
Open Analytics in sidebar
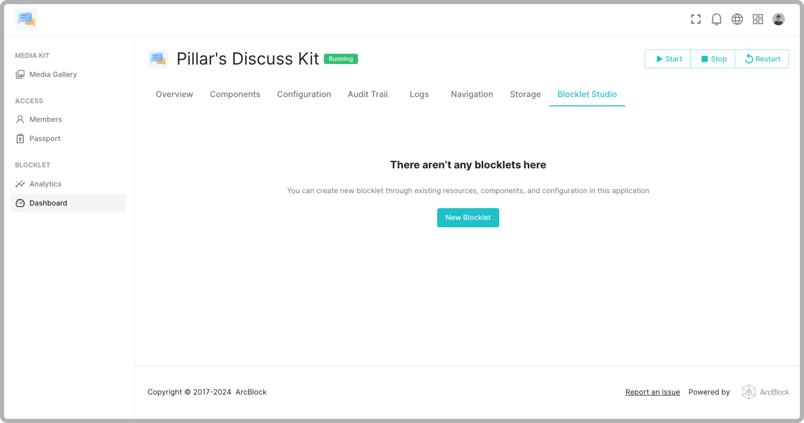click(x=45, y=184)
